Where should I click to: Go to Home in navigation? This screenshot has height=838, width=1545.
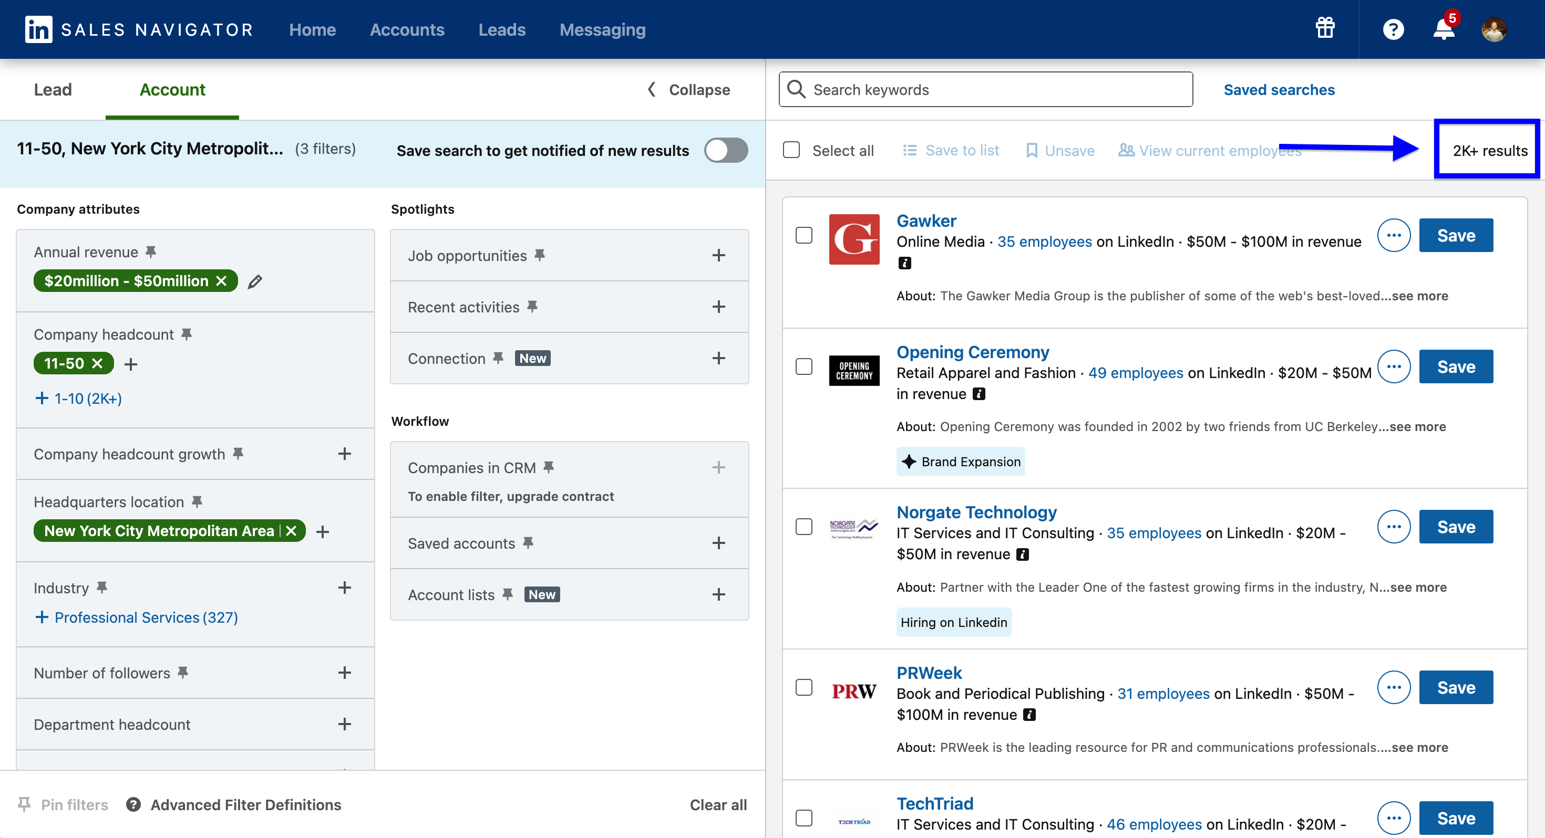click(313, 29)
